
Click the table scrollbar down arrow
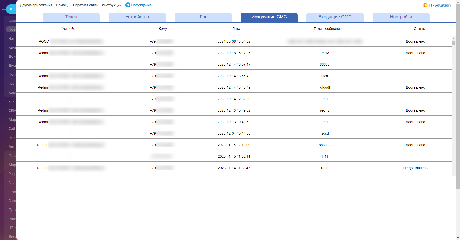tap(454, 174)
